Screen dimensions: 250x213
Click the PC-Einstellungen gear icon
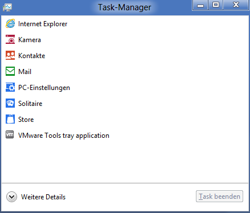10,87
